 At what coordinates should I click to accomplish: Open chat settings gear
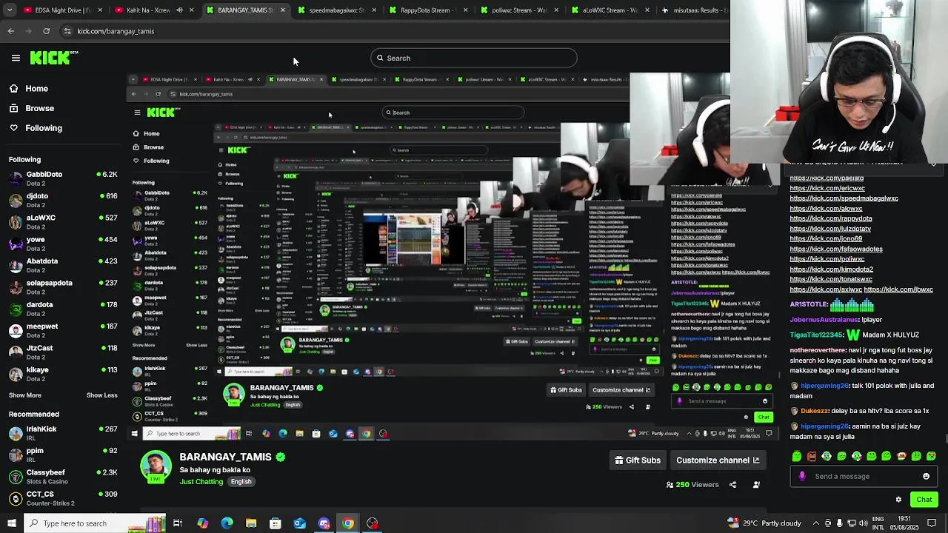898,500
